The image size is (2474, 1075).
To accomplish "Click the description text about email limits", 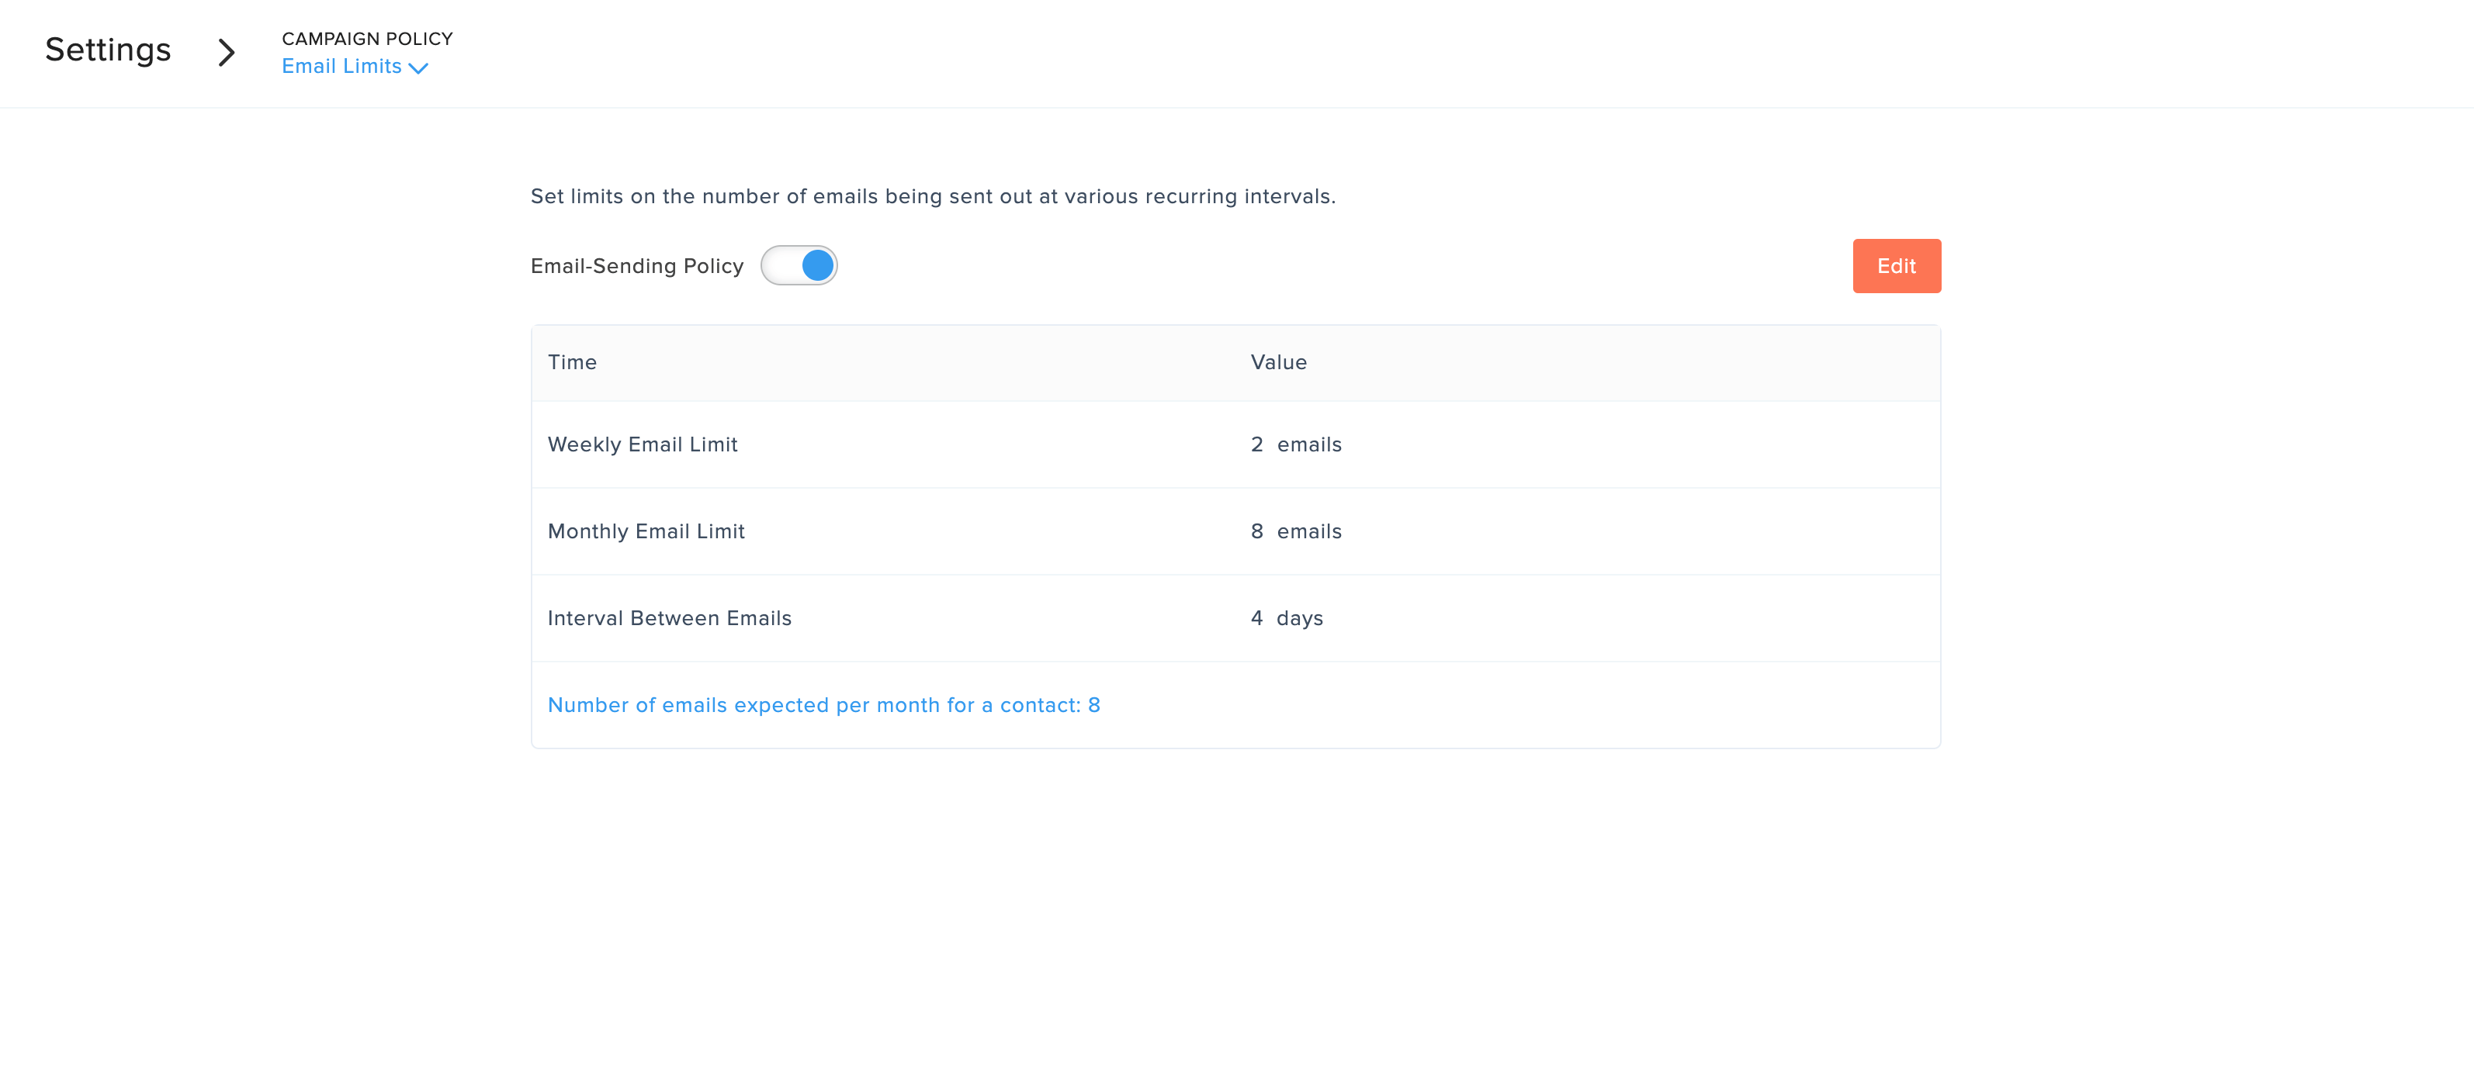I will (x=933, y=195).
